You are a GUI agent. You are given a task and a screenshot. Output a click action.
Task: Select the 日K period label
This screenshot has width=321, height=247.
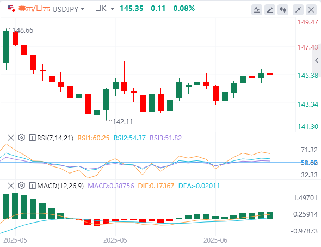click(101, 9)
